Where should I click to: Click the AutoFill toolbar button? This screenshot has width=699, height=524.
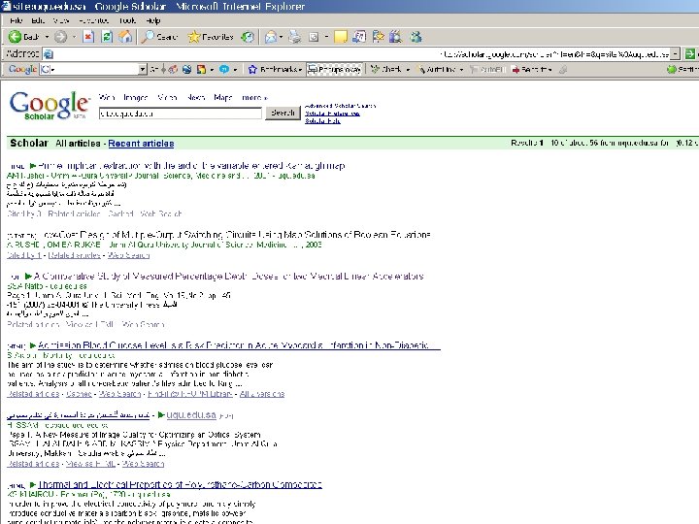(x=486, y=69)
